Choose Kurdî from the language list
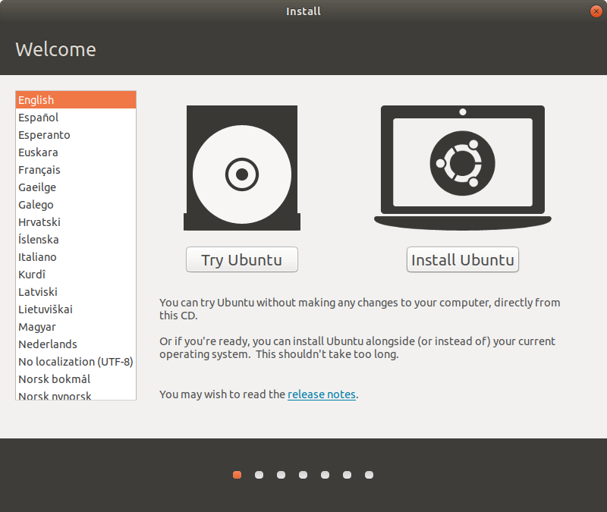607x512 pixels. tap(76, 274)
